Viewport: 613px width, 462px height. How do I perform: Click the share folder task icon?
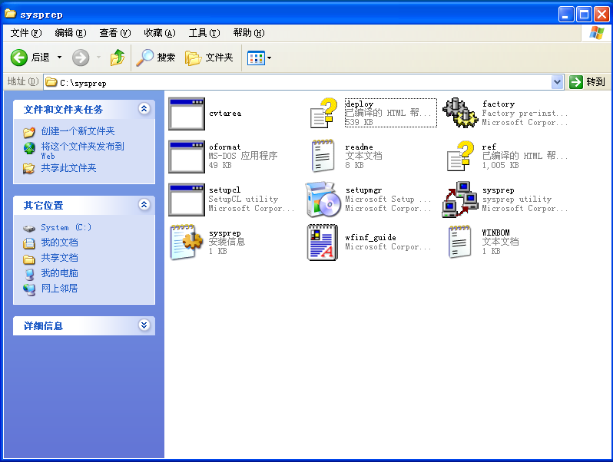(x=29, y=168)
